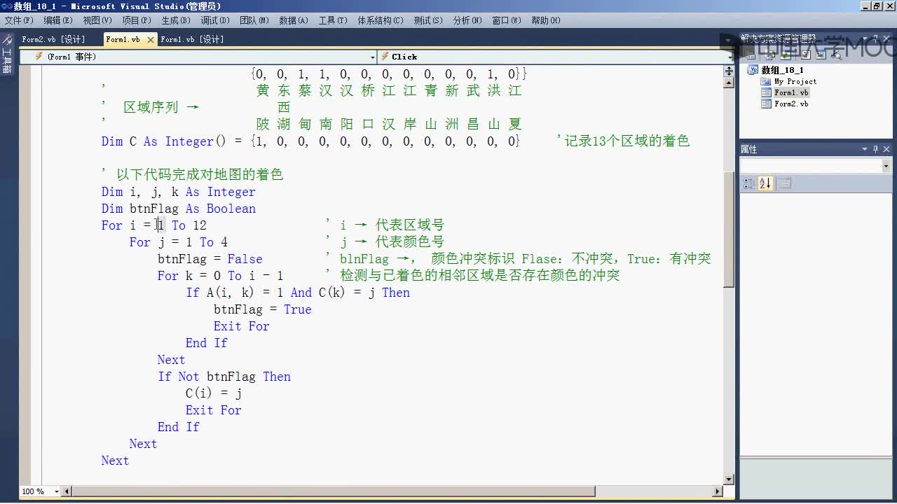Open the Click method dropdown
897x504 pixels.
click(730, 57)
